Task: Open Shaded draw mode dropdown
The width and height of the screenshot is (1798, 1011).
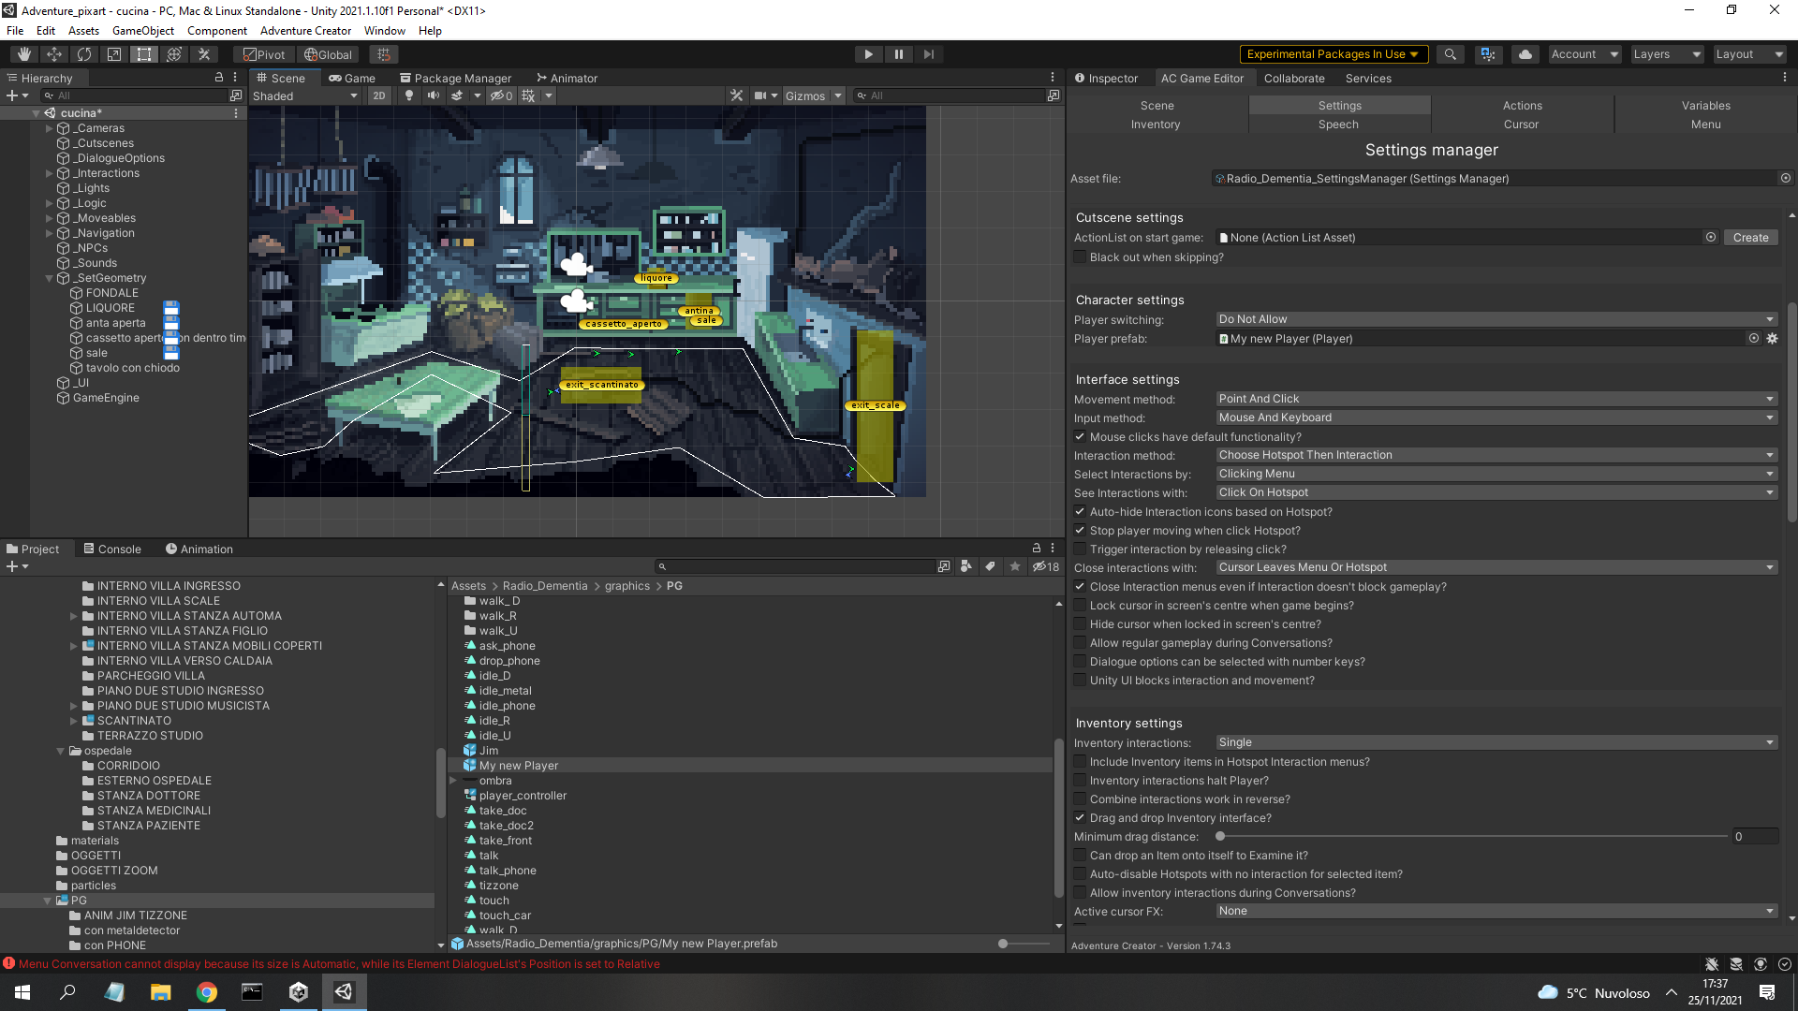Action: 305,95
